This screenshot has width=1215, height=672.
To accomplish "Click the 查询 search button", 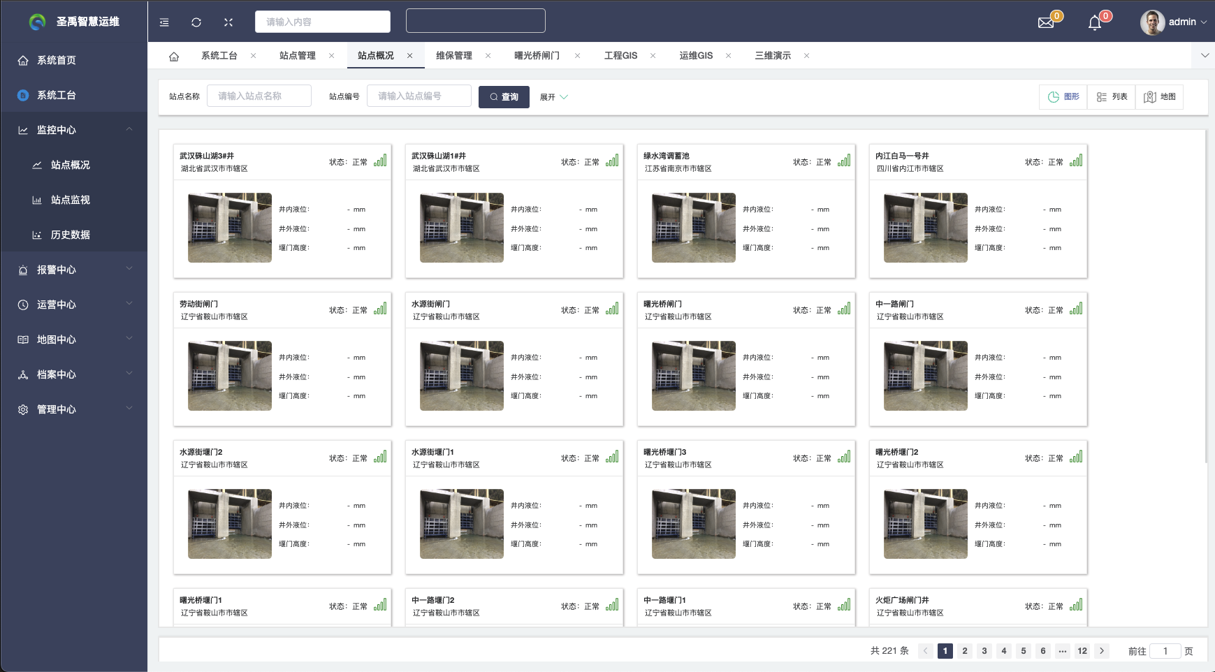I will [x=504, y=97].
